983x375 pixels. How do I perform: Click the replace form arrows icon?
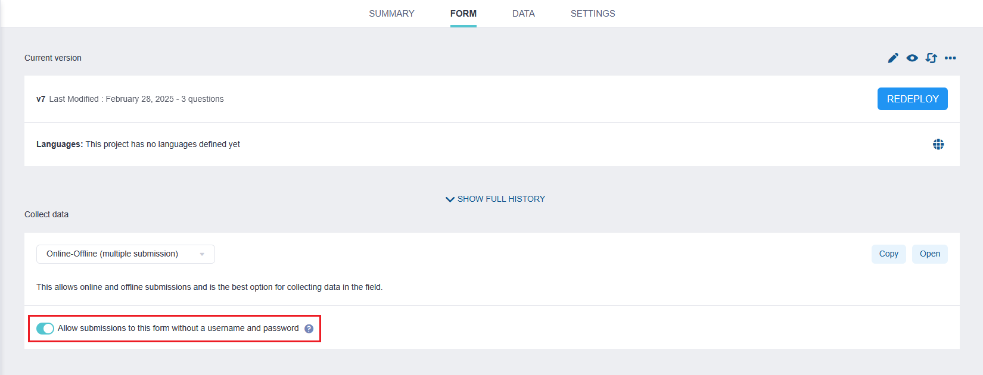pyautogui.click(x=931, y=58)
